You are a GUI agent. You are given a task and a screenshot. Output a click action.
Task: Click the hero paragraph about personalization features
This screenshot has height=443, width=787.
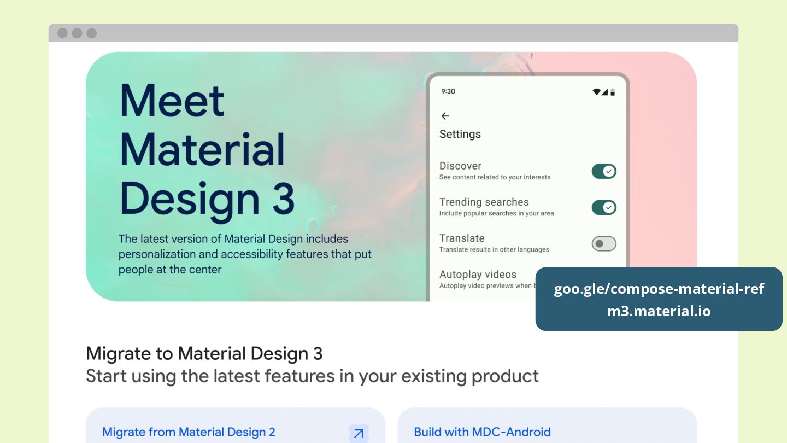[245, 254]
